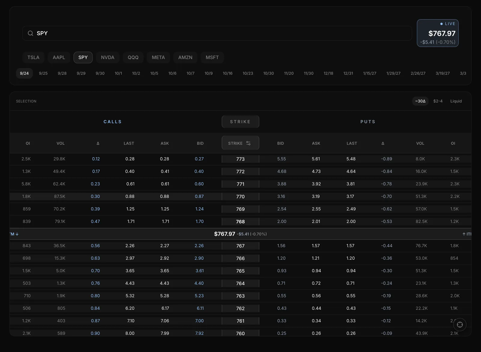This screenshot has height=352, width=481.
Task: Click put delta -0.30 at 765 strike
Action: 387,271
